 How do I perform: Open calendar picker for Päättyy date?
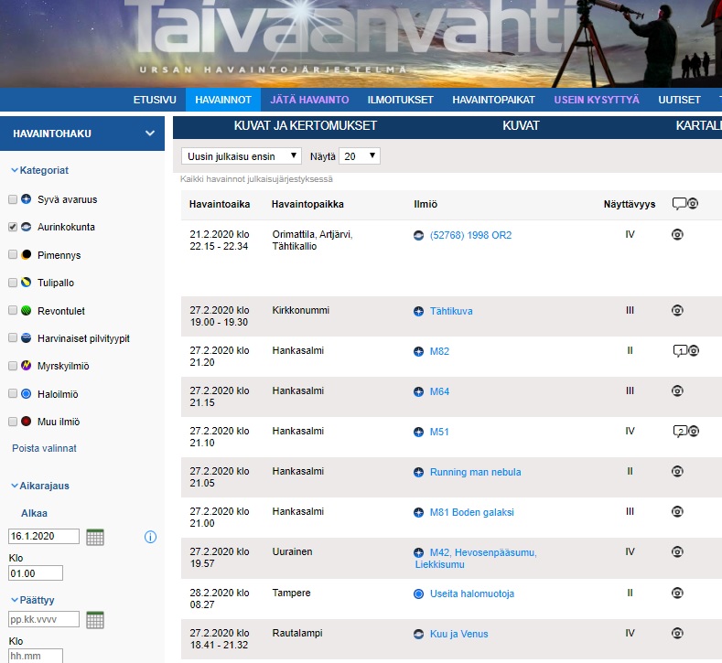(x=95, y=620)
